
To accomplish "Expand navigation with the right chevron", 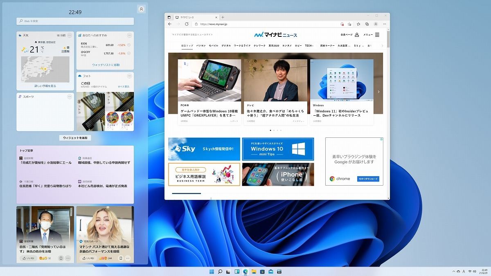I will pos(382,46).
